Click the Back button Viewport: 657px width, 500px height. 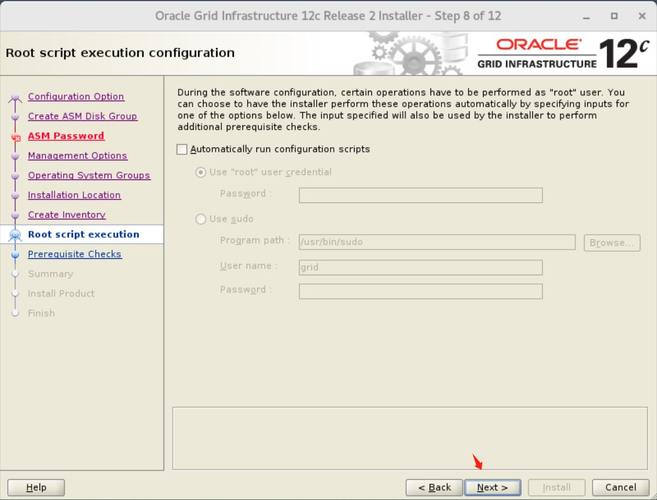point(434,488)
